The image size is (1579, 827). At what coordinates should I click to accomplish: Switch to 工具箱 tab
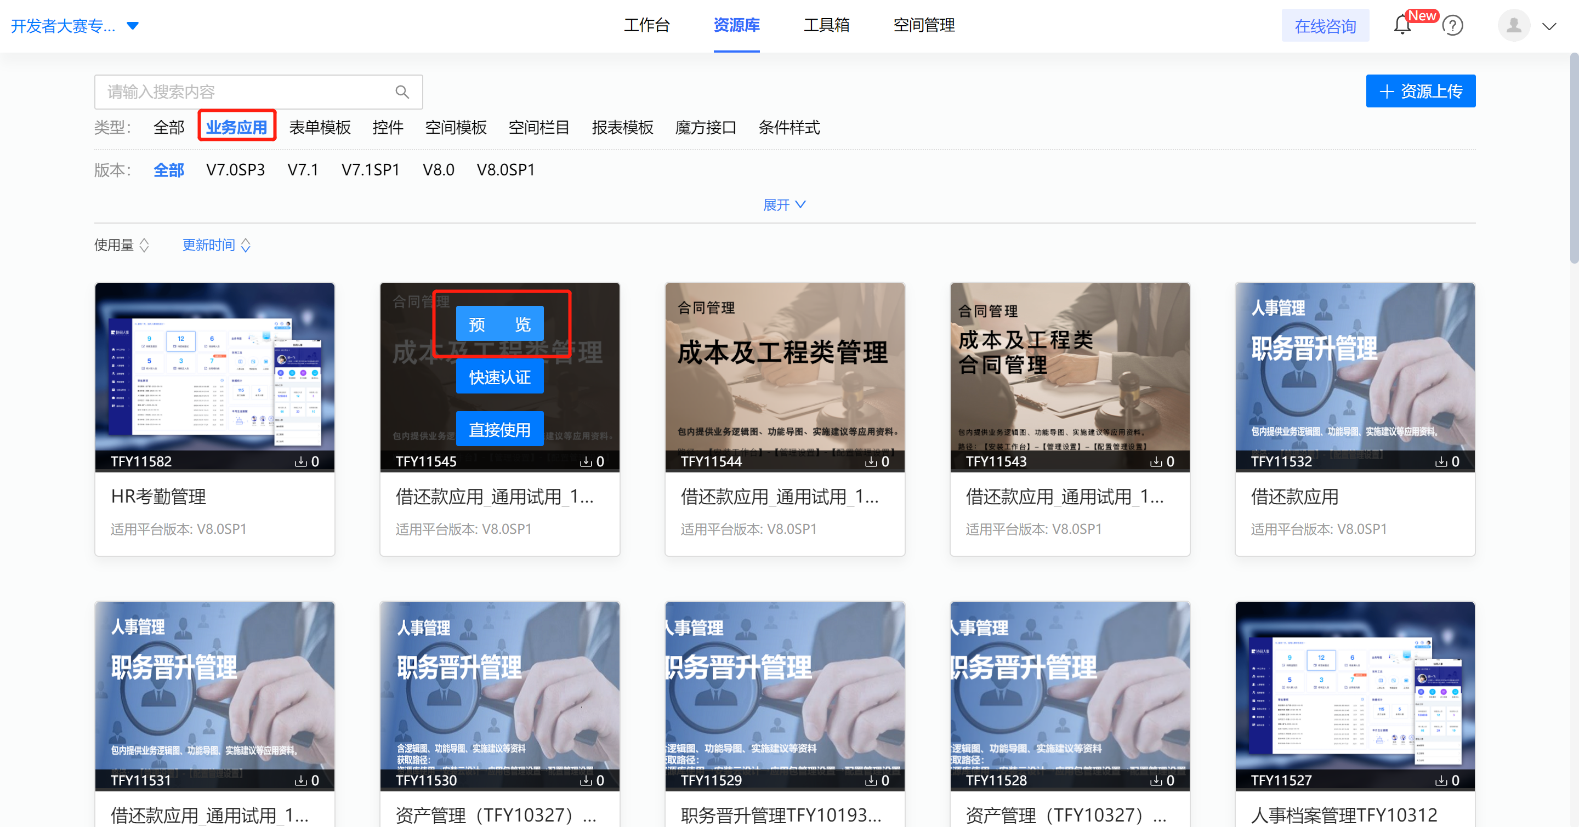tap(826, 25)
